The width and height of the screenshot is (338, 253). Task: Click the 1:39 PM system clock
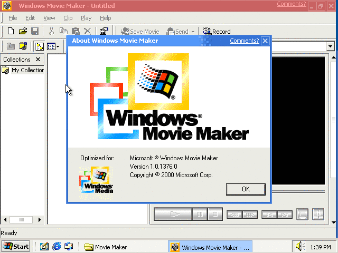321,247
